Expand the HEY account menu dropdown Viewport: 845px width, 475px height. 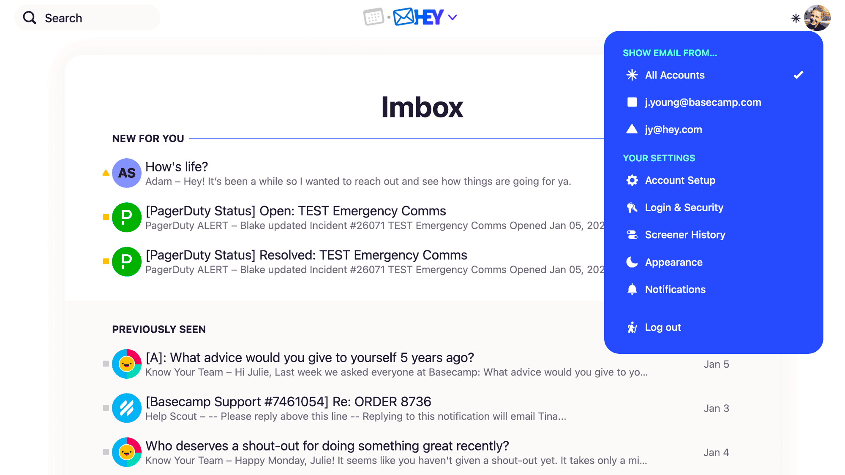click(x=455, y=17)
